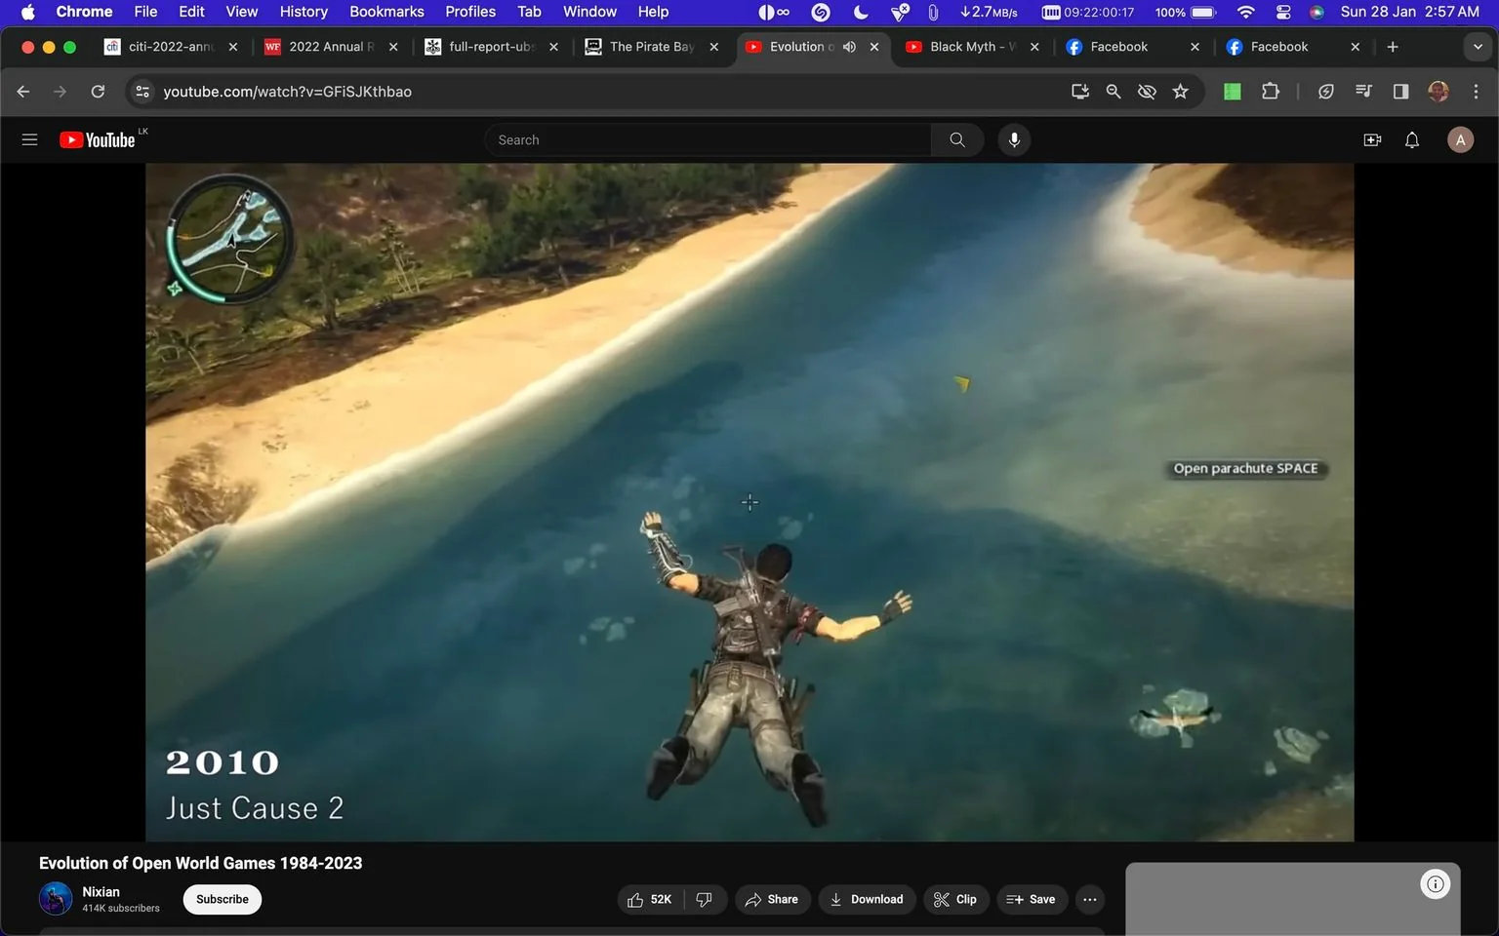This screenshot has width=1499, height=936.
Task: Open the File menu
Action: point(145,12)
